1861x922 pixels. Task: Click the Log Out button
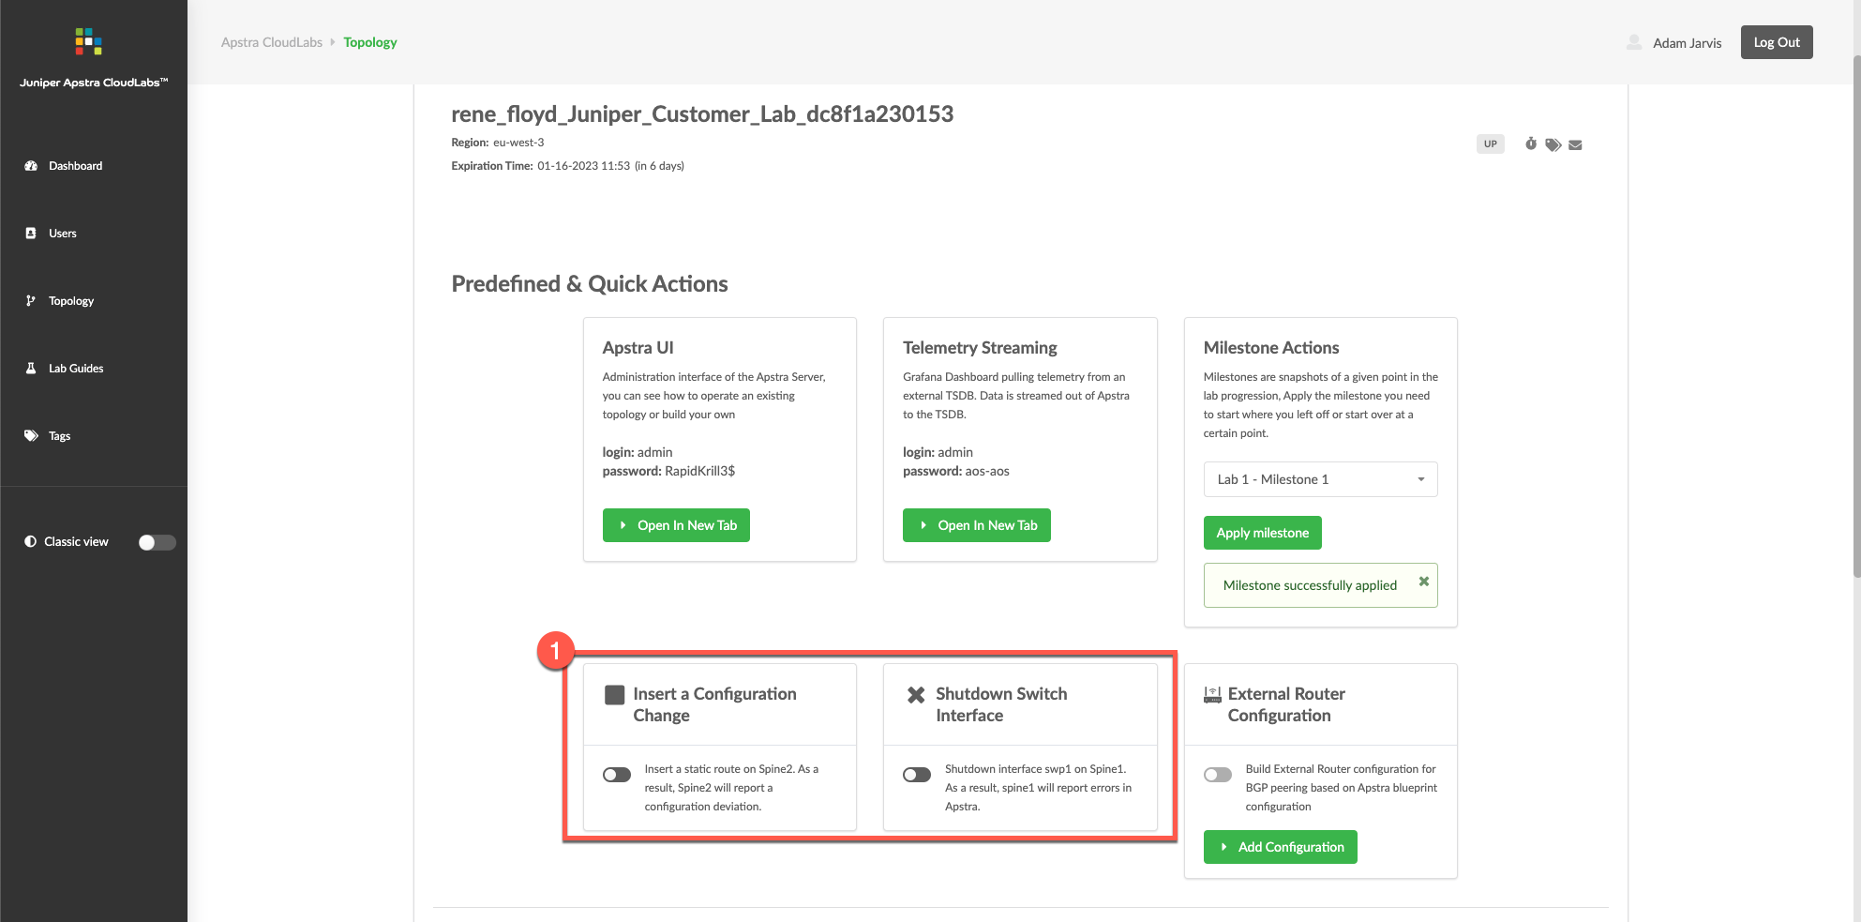1776,41
